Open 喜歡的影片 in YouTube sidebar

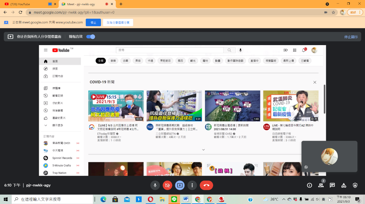click(x=60, y=118)
